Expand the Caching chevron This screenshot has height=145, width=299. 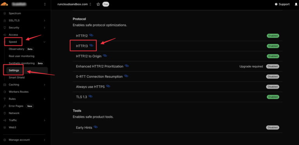coord(44,85)
